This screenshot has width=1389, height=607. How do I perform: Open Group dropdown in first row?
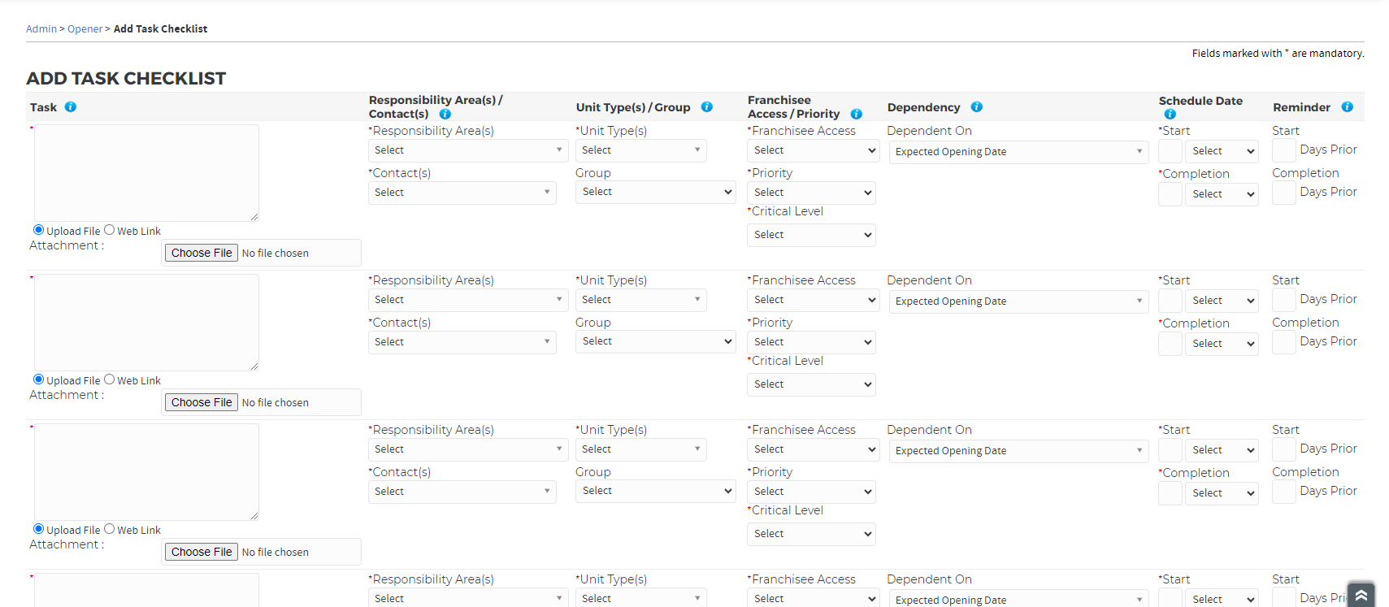tap(656, 192)
